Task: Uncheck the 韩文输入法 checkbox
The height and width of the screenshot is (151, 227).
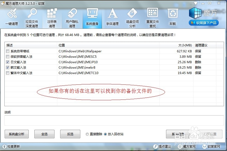Action: click(x=7, y=67)
